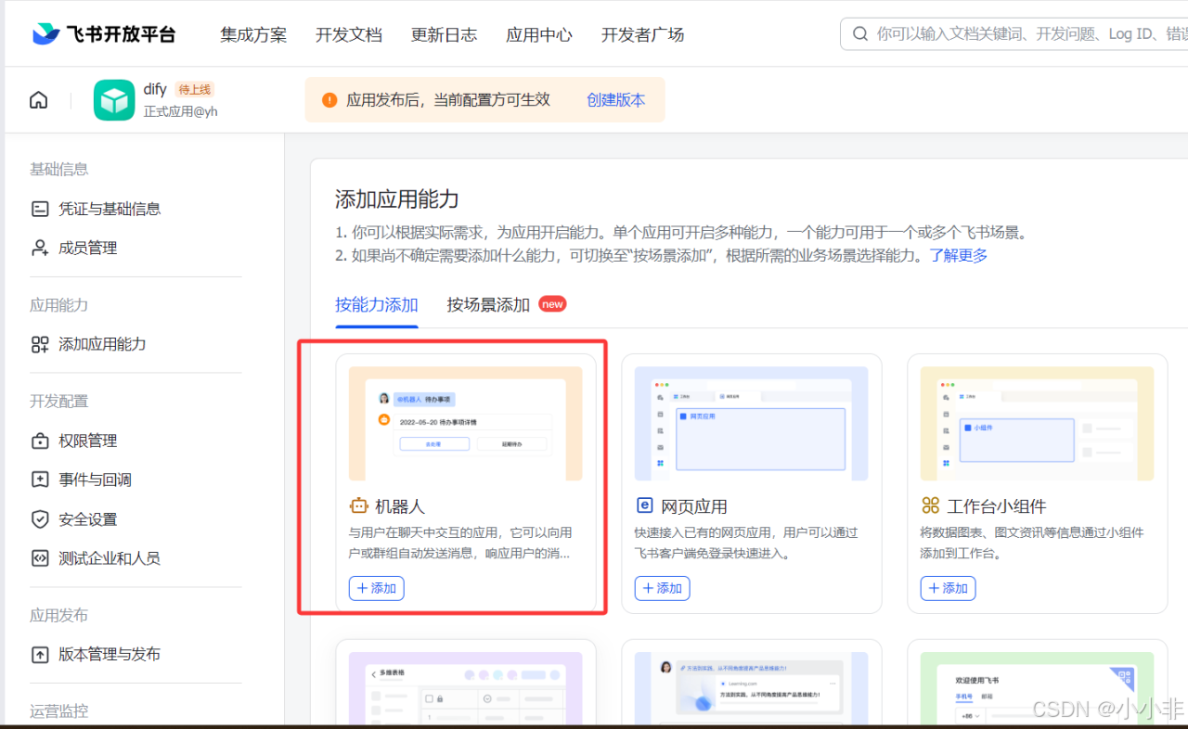The height and width of the screenshot is (729, 1188).
Task: Click the 权限管理 icon in the sidebar
Action: [40, 441]
